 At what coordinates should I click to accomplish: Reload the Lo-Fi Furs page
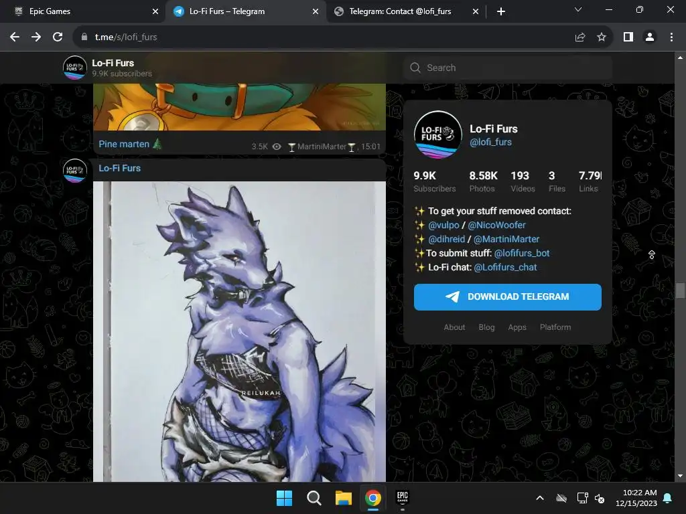click(x=58, y=37)
